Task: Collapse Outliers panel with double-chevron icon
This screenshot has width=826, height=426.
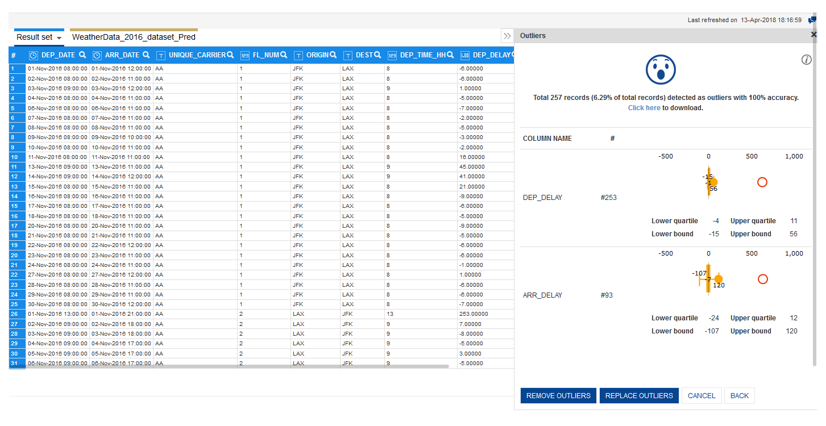Action: click(x=507, y=36)
